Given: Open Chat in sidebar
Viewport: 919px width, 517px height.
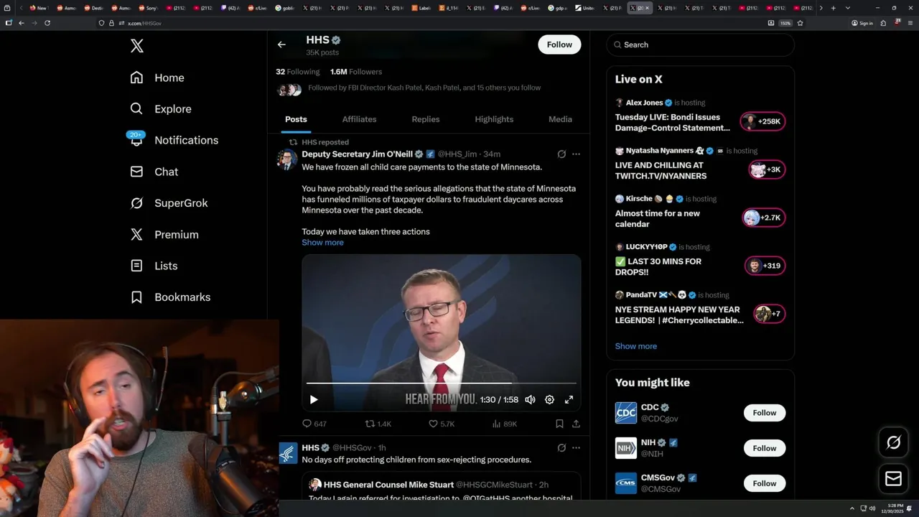Looking at the screenshot, I should coord(154,172).
